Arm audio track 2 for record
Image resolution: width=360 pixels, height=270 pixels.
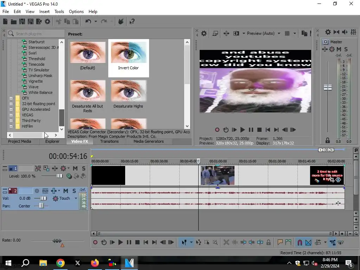tap(37, 191)
